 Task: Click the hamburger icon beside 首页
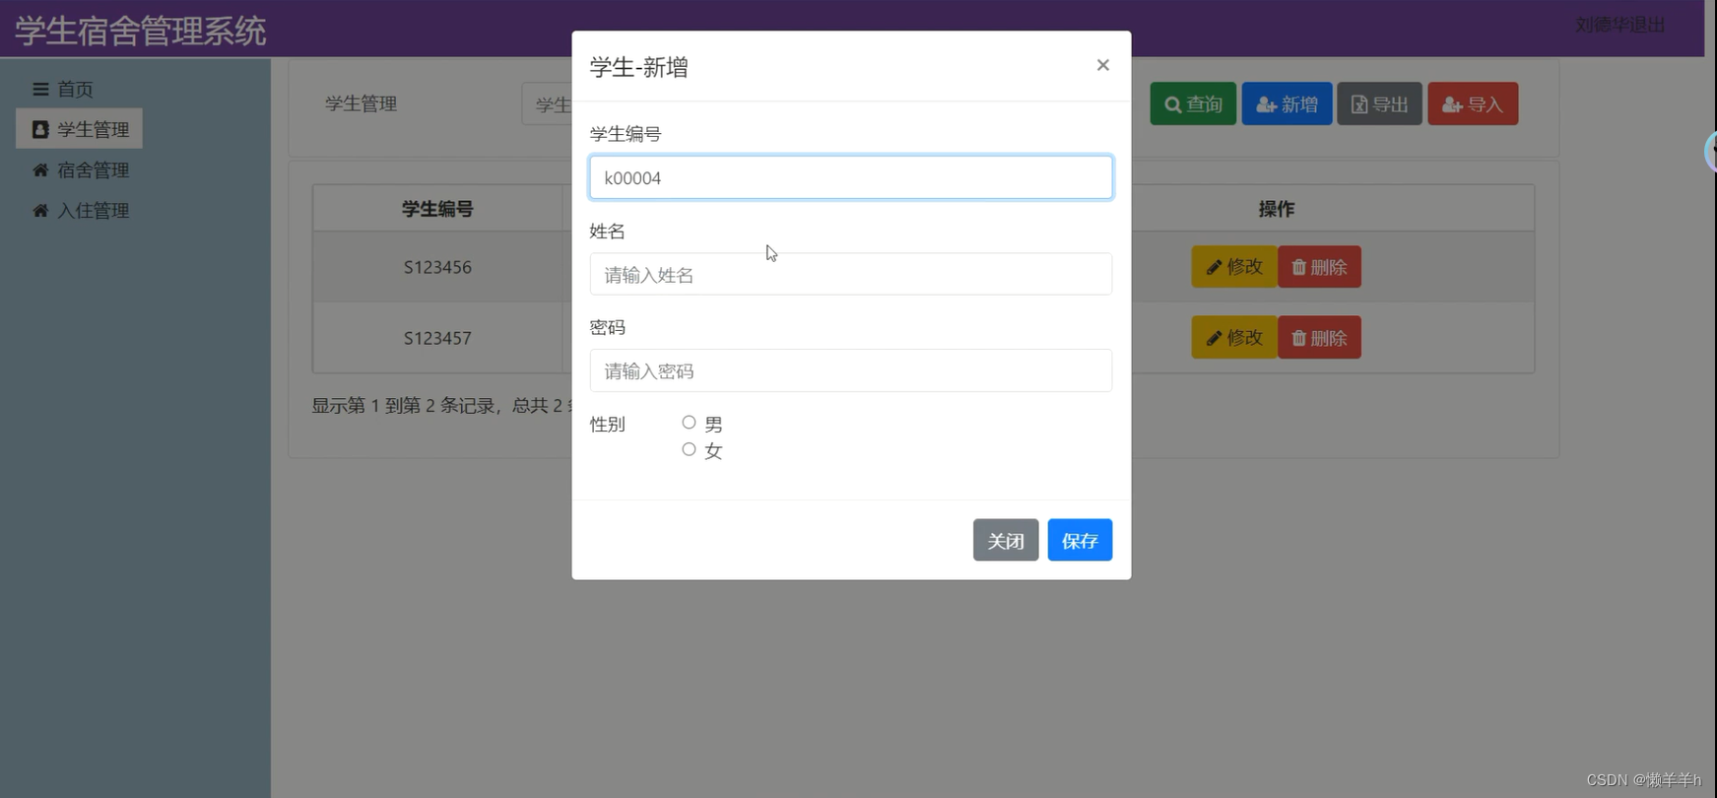(x=40, y=89)
